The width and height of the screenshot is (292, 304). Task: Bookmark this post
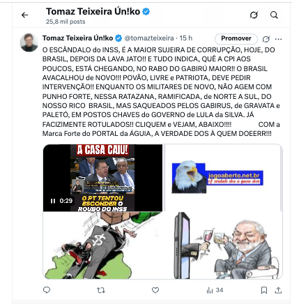[x=264, y=290]
